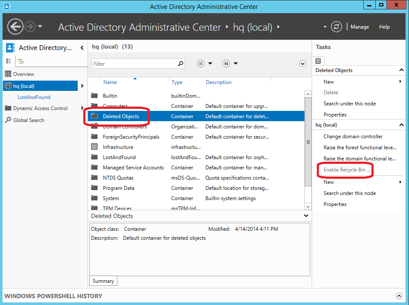Click the refresh icon in the breadcrumb bar
The width and height of the screenshot is (409, 305).
[336, 26]
